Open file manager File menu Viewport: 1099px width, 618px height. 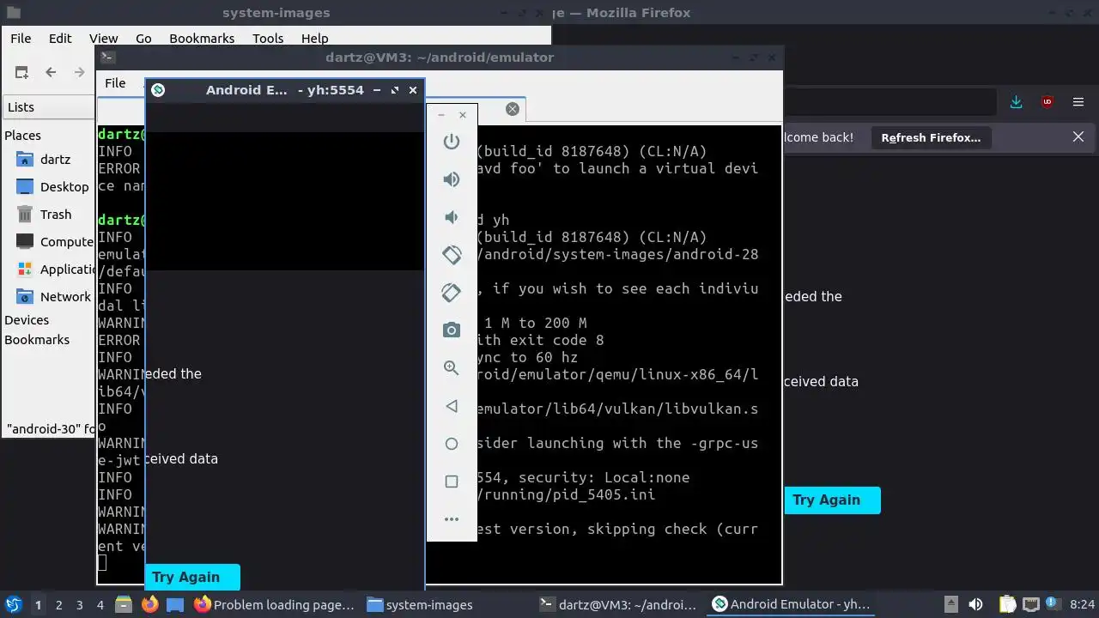pos(21,38)
